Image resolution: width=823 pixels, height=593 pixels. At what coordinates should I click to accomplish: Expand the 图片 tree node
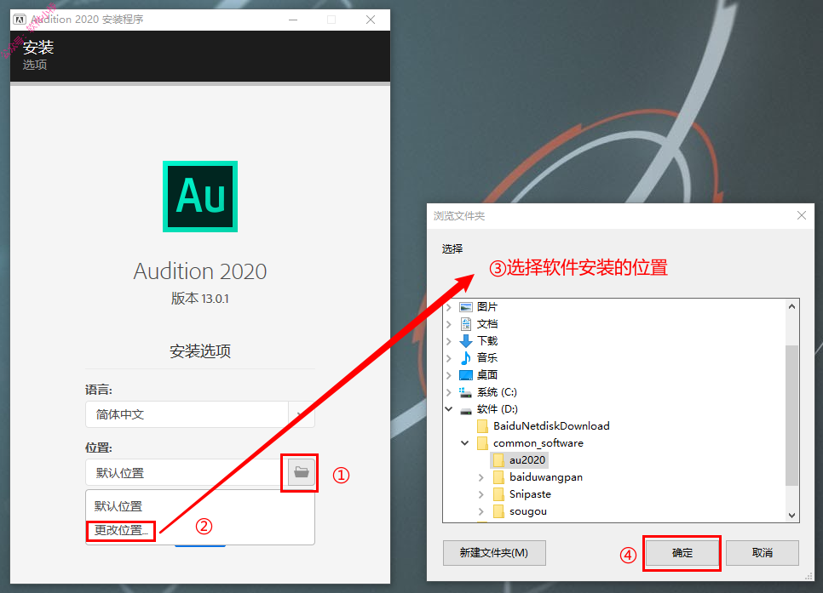click(449, 307)
